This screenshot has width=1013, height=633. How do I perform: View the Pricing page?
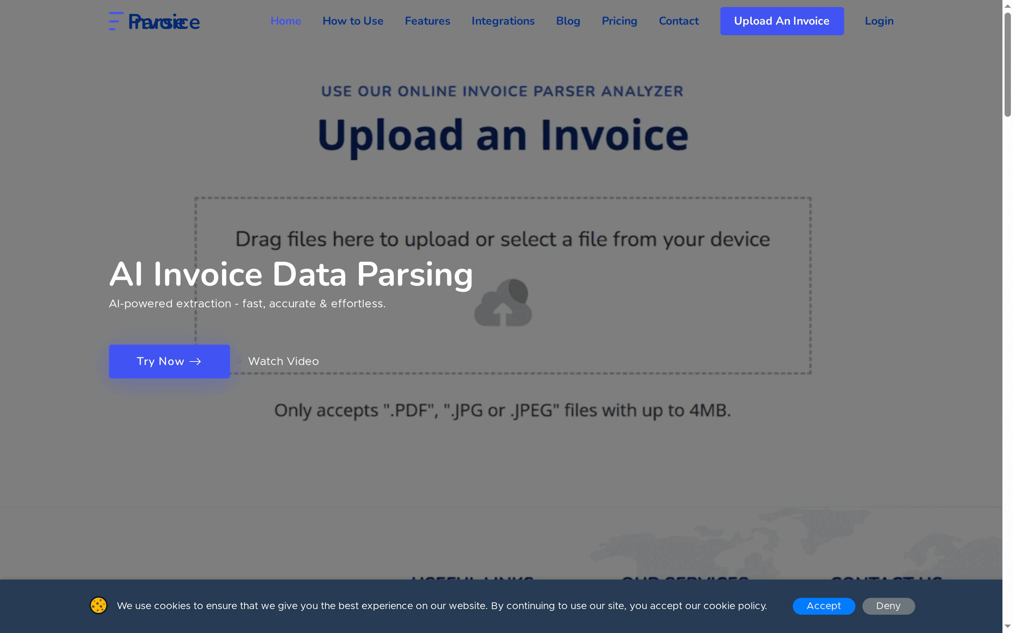pos(619,21)
